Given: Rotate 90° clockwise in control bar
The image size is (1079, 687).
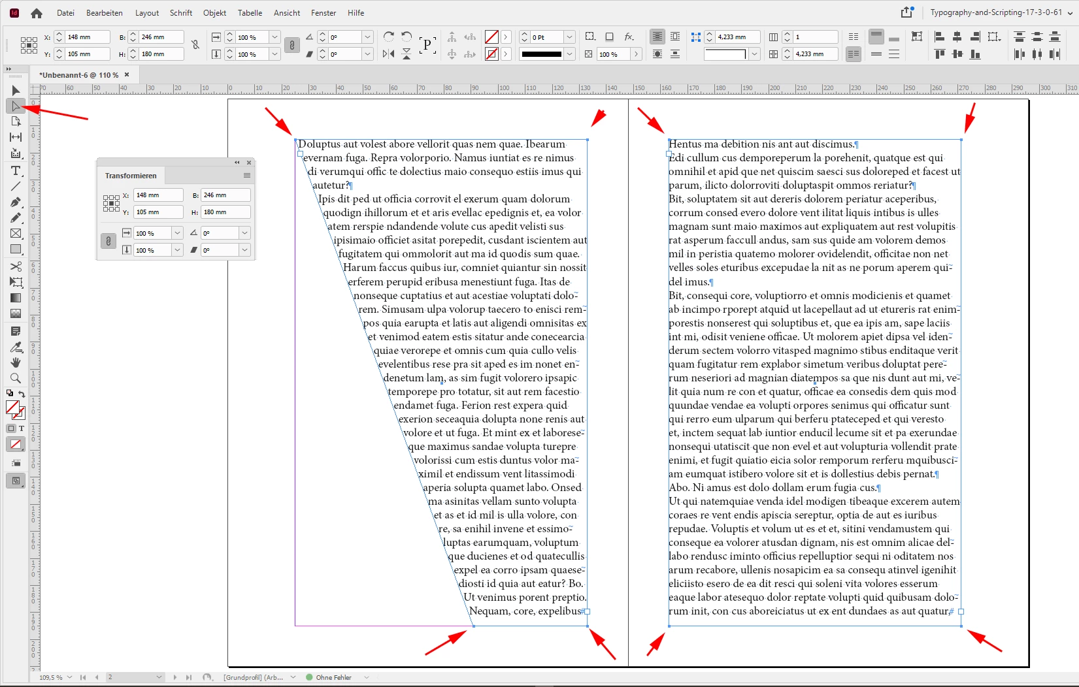Looking at the screenshot, I should [389, 37].
